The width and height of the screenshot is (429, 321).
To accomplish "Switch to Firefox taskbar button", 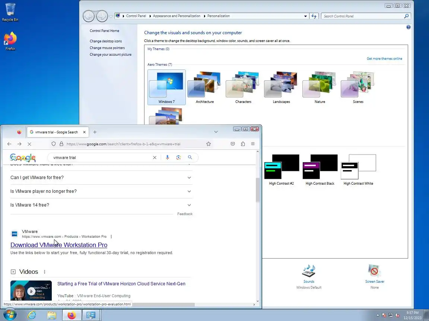I will coord(71,315).
